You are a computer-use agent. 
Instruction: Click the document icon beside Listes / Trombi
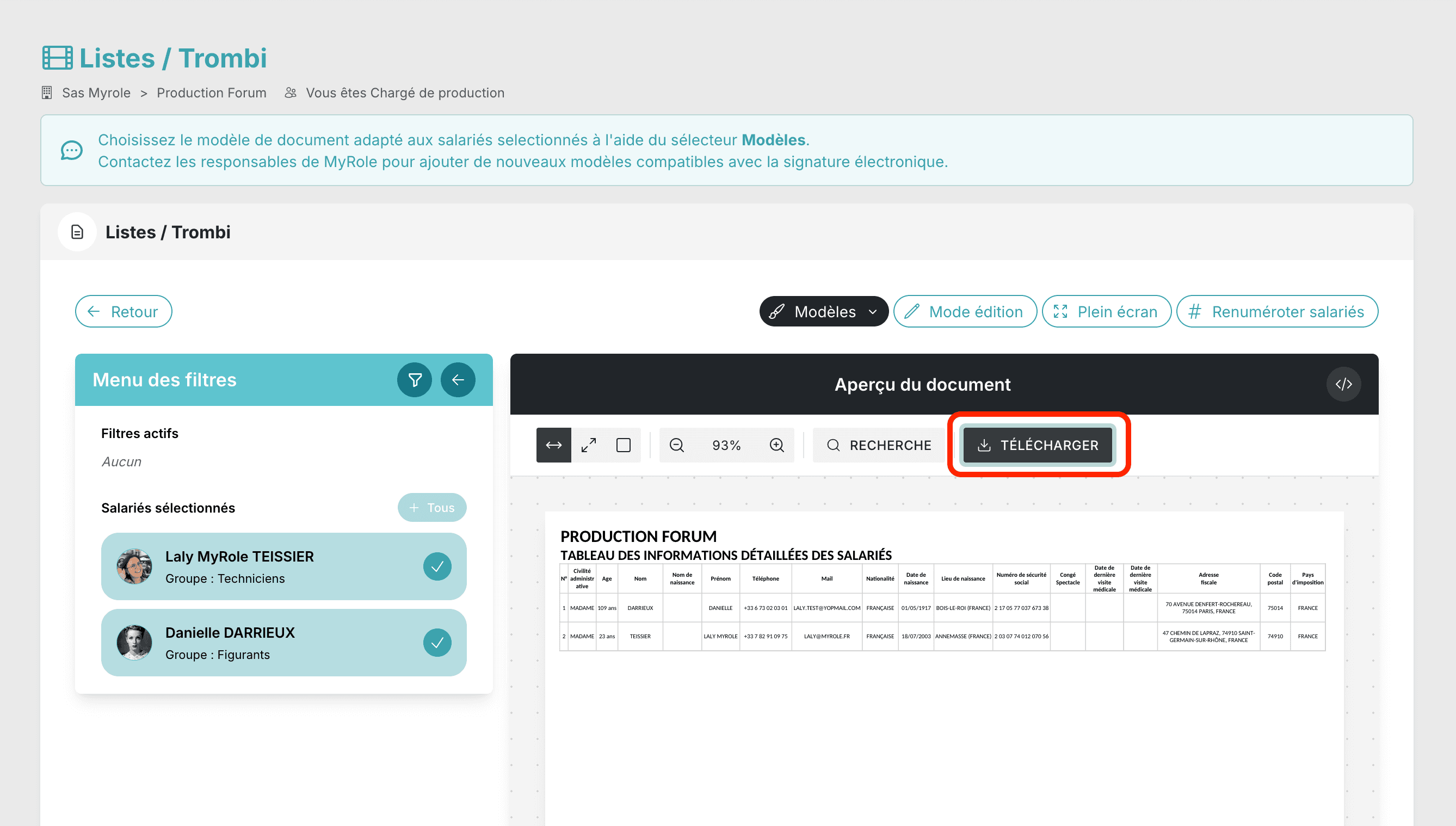tap(77, 232)
